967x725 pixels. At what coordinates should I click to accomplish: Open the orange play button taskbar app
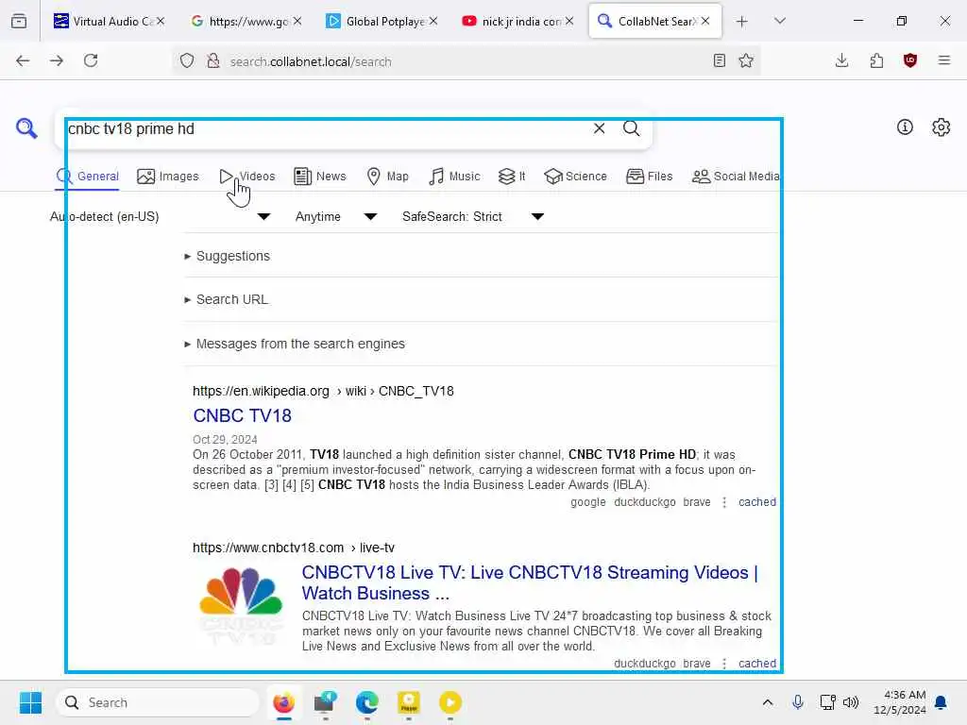pos(450,702)
